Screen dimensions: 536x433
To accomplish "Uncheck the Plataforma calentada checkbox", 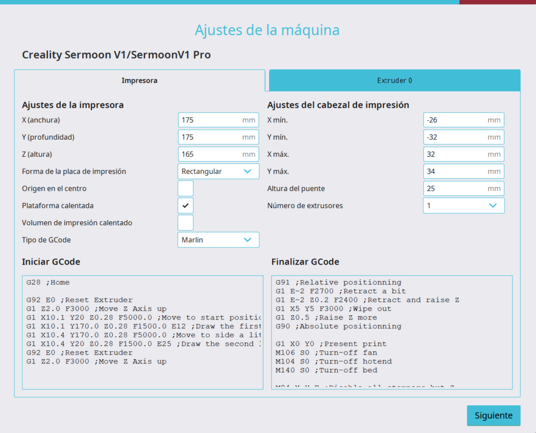I will pyautogui.click(x=186, y=206).
